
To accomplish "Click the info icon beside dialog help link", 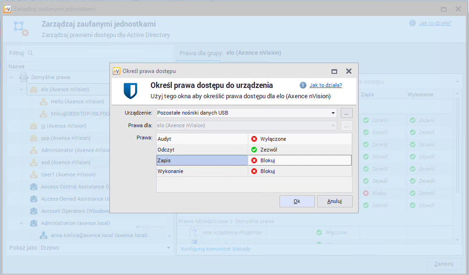I will click(303, 85).
